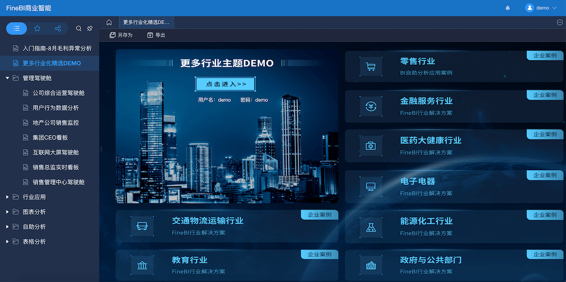Open the 能源化工行业 title link
Viewport: 566px width, 282px height.
[x=426, y=221]
